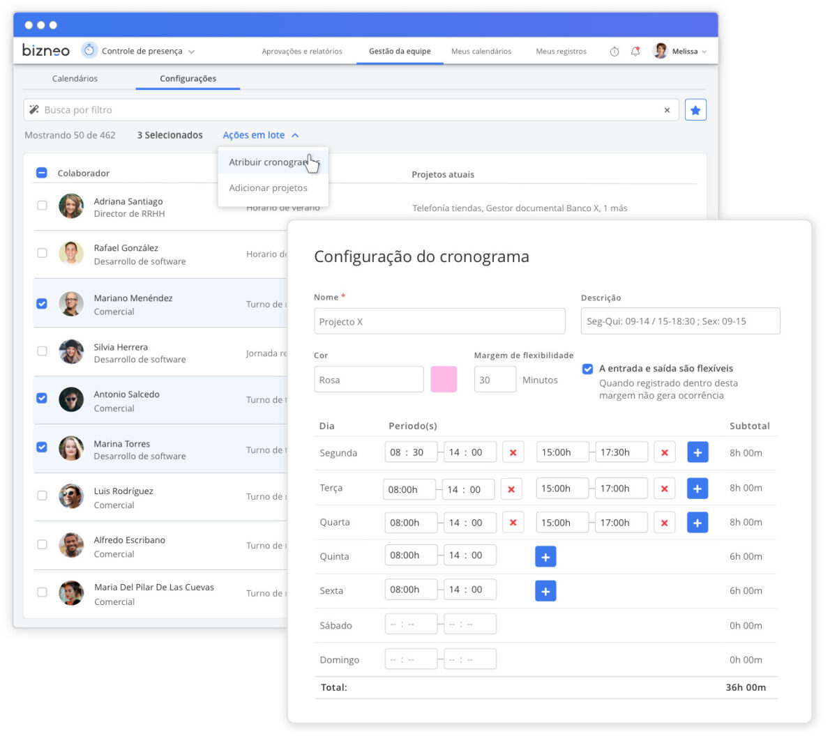The height and width of the screenshot is (736, 837).
Task: Open Aprovações e relatórios section
Action: (302, 52)
